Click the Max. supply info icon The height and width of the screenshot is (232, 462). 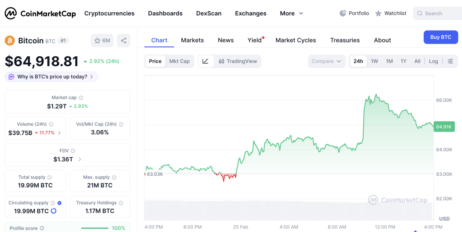pyautogui.click(x=114, y=177)
